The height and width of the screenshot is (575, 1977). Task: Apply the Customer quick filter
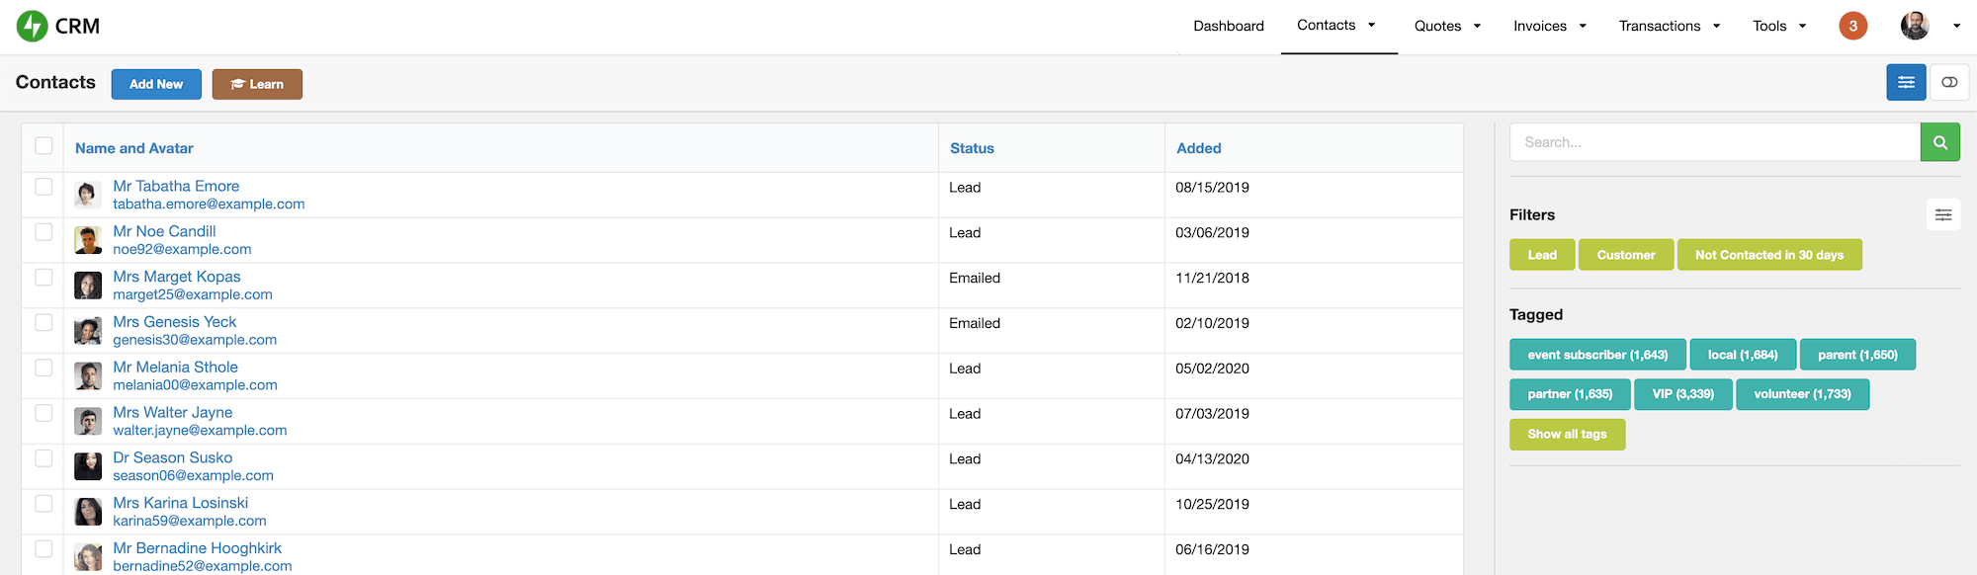coord(1626,255)
